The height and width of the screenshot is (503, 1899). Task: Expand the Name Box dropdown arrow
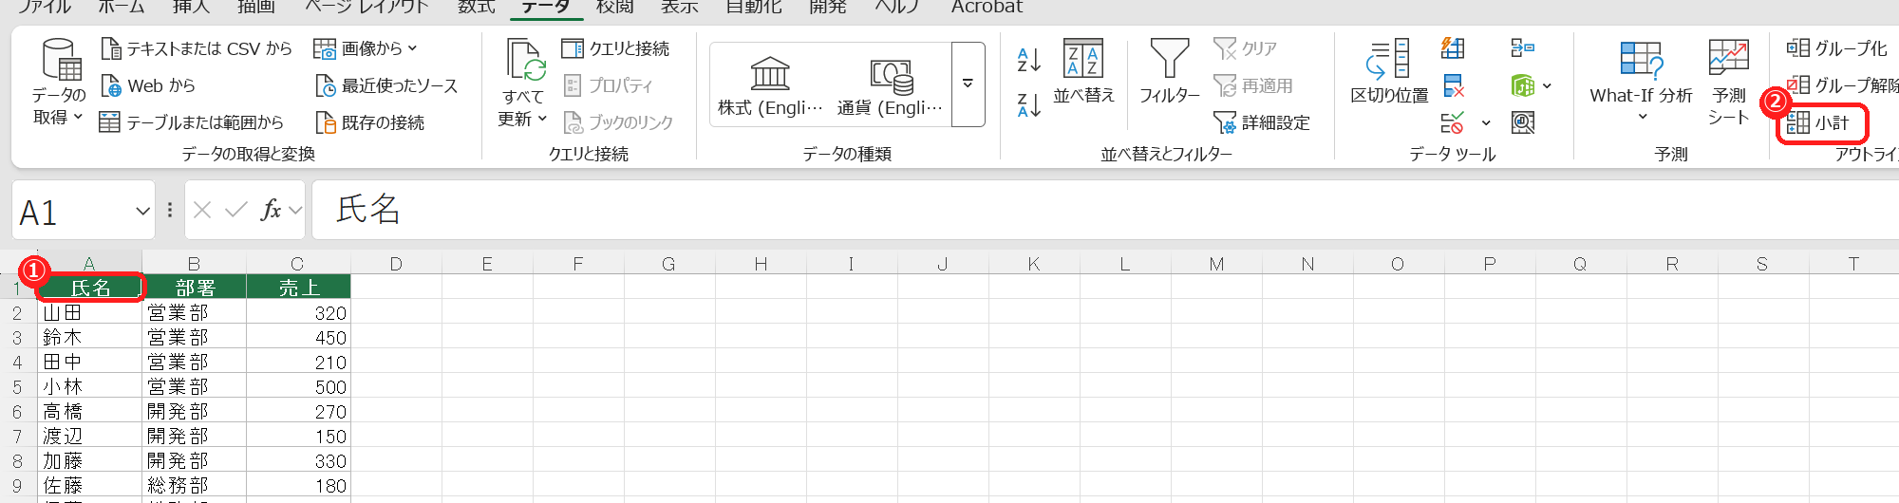click(x=142, y=211)
